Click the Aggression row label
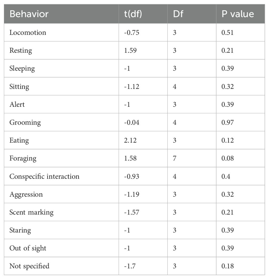269x279 pixels. (x=26, y=195)
